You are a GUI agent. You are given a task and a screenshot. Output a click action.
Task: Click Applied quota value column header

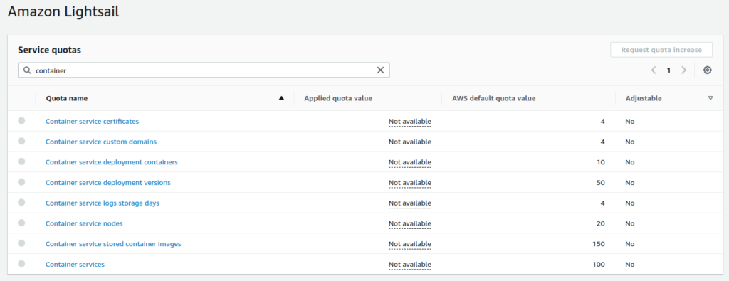pyautogui.click(x=338, y=98)
